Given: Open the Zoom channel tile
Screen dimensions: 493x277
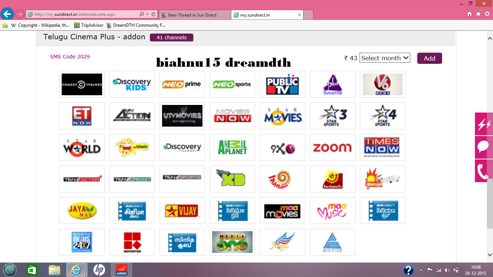Looking at the screenshot, I should pyautogui.click(x=333, y=148).
